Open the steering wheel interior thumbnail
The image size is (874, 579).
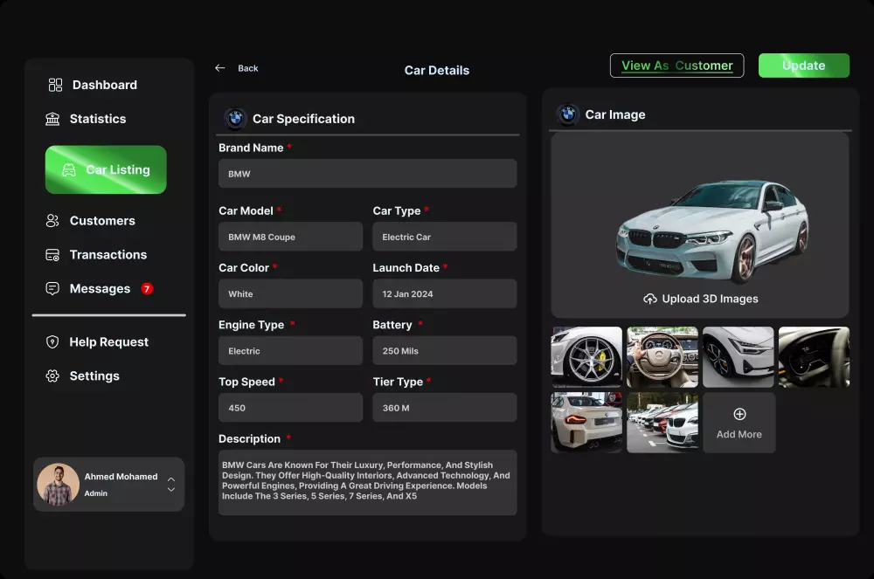662,357
